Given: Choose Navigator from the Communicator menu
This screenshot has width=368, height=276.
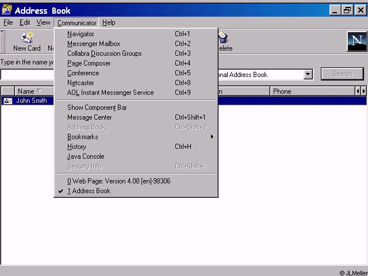Looking at the screenshot, I should tap(136, 34).
